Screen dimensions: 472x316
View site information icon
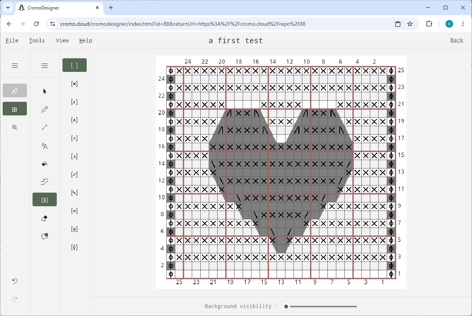pos(53,24)
